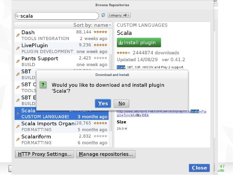Click the Scala plugin star rating

click(123, 53)
